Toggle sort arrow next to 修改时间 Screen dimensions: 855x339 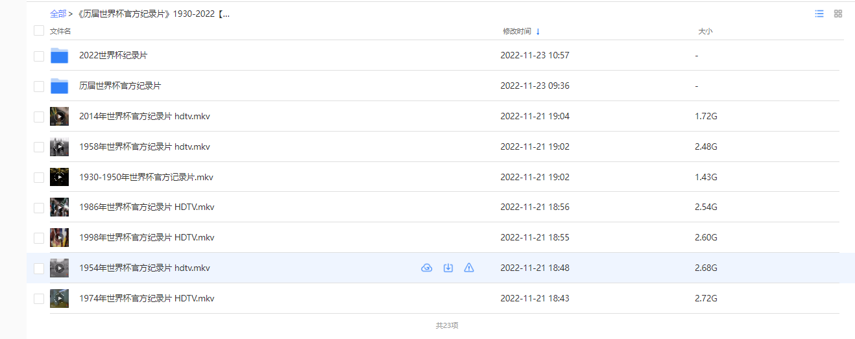(538, 31)
